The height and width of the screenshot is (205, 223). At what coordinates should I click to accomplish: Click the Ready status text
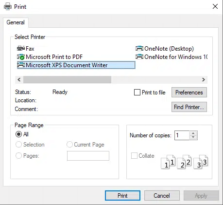(x=60, y=92)
